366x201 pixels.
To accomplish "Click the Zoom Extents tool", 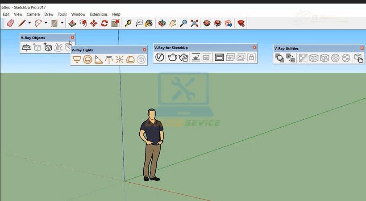I will 194,23.
